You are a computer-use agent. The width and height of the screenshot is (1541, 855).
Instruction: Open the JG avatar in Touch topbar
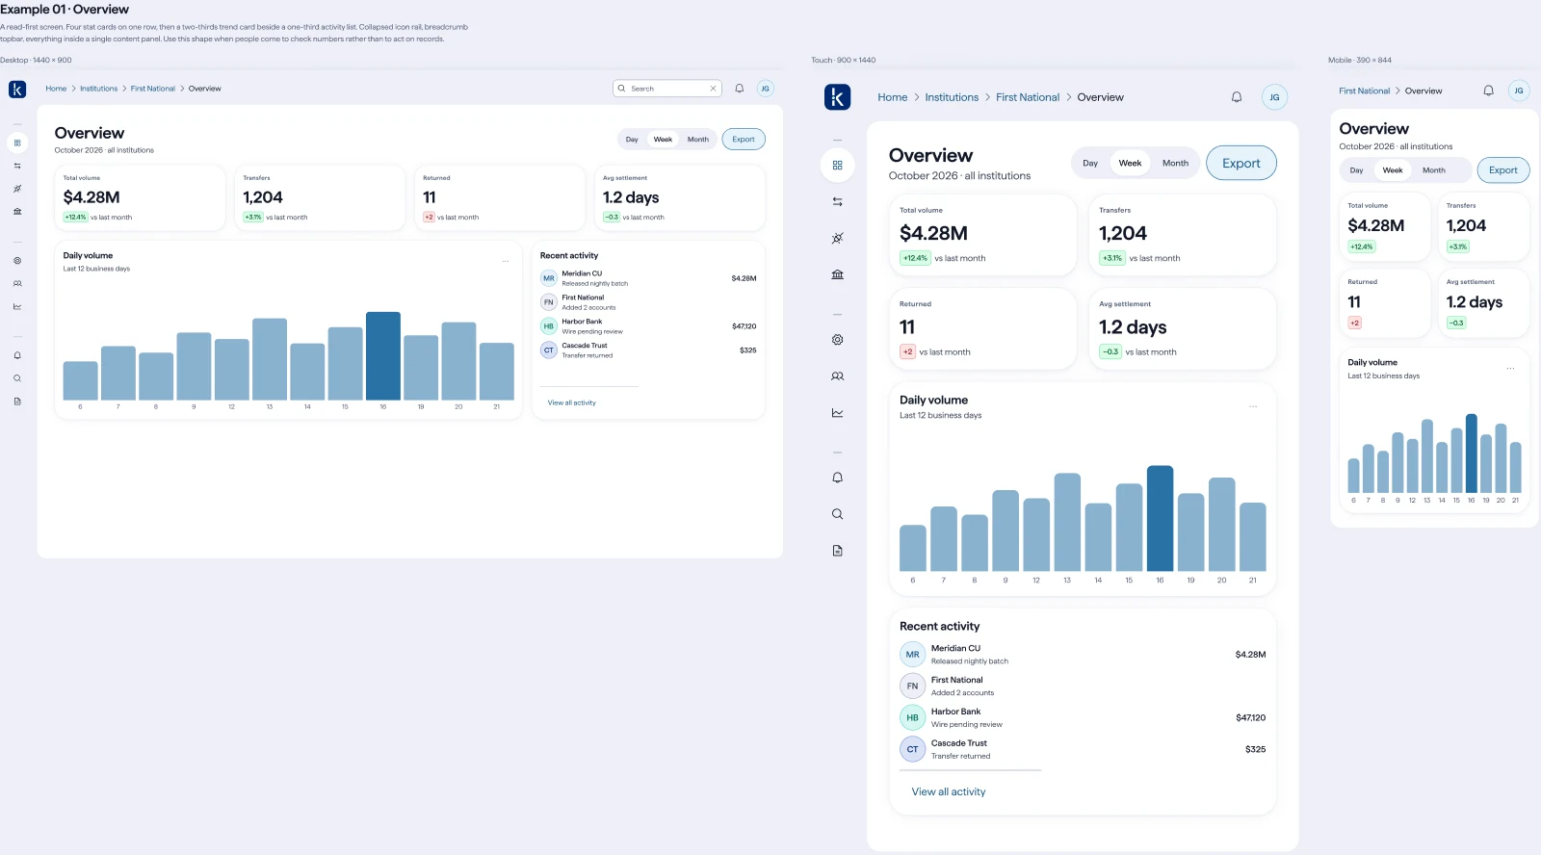(x=1274, y=97)
